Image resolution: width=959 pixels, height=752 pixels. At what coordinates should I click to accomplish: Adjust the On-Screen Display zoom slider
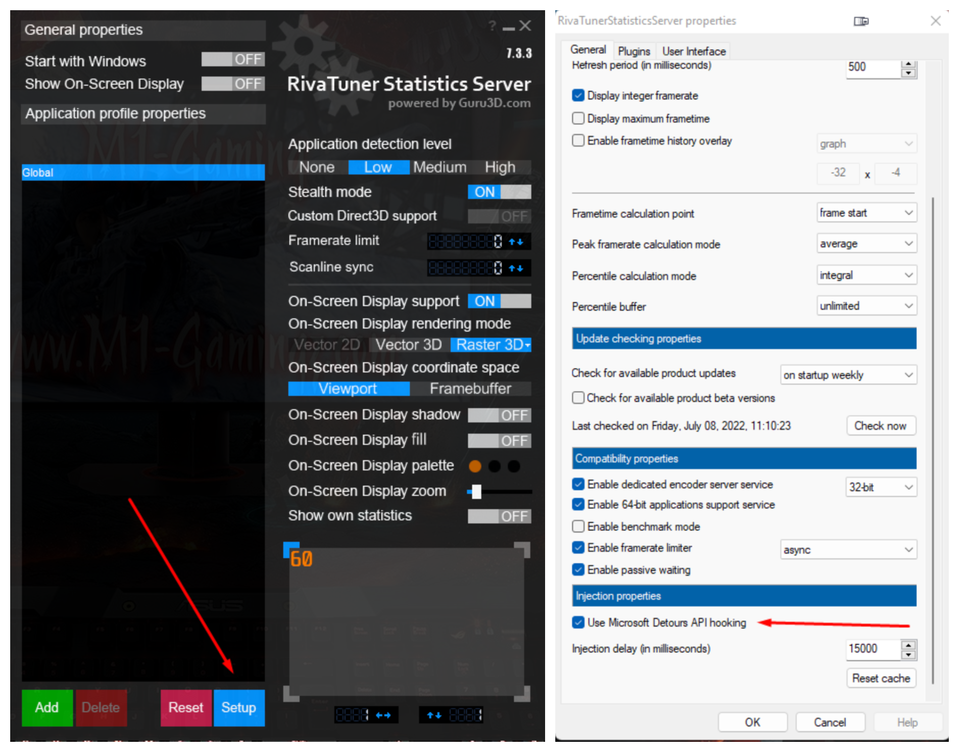[478, 492]
